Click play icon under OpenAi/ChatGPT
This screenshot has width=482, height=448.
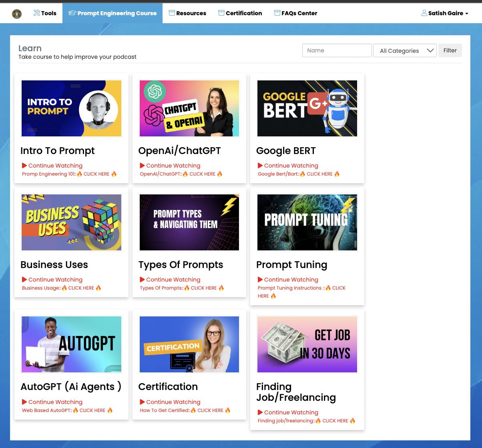(x=142, y=166)
